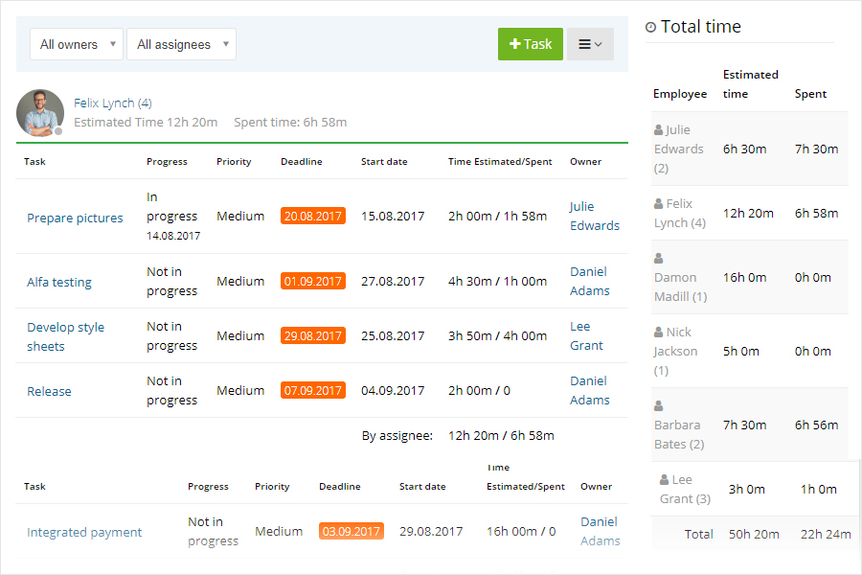Screen dimensions: 862x575
Task: Expand the chevron on the list menu button
Action: tap(598, 44)
